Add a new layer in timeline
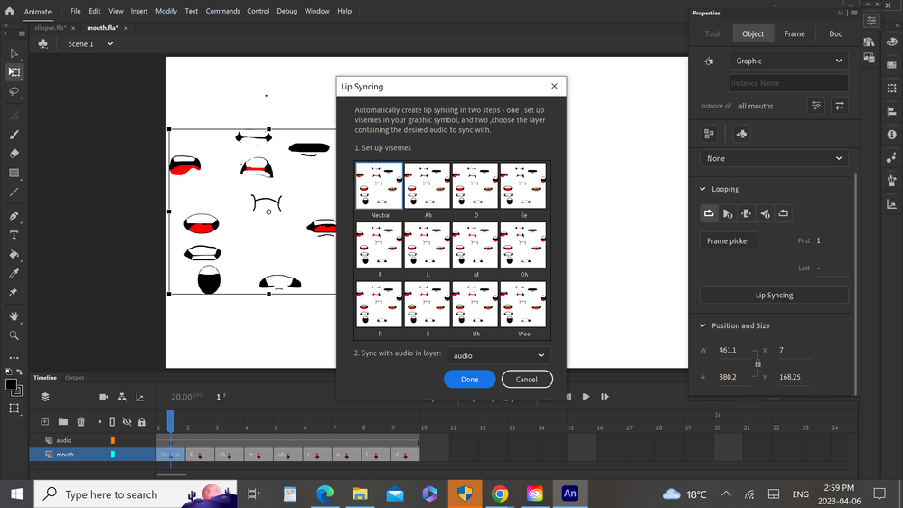The height and width of the screenshot is (508, 903). (x=44, y=421)
